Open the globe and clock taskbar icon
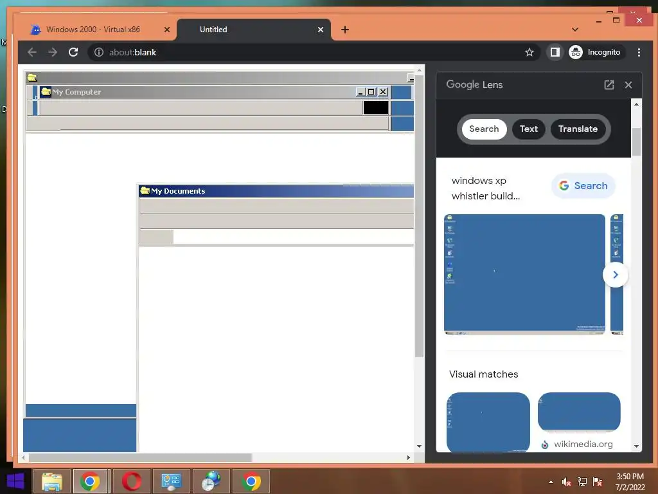The image size is (658, 494). click(211, 481)
